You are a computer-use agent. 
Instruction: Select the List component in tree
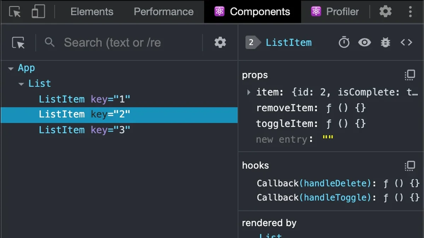pyautogui.click(x=40, y=84)
